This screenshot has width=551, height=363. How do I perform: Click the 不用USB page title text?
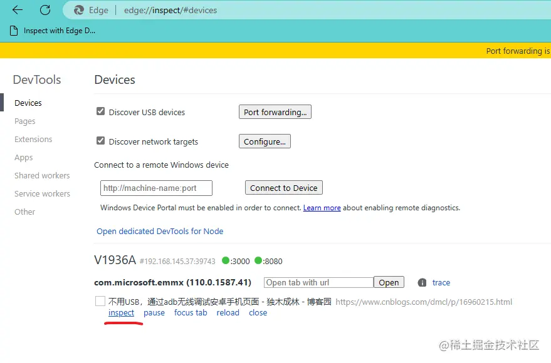[x=219, y=302]
